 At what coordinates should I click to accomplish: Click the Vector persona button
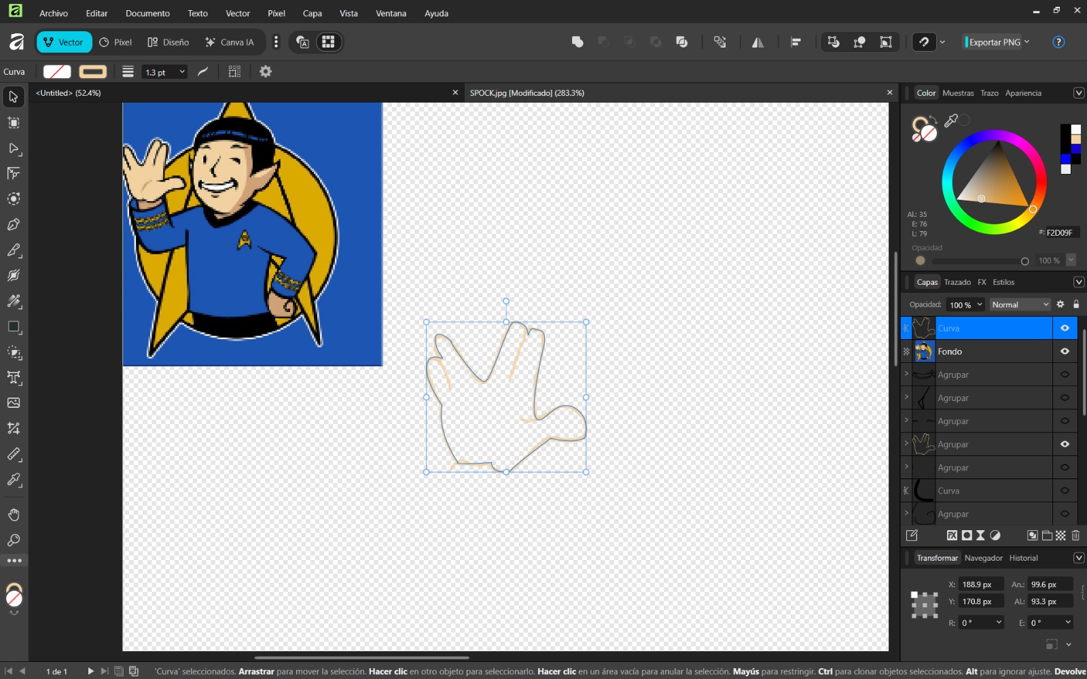(x=64, y=42)
